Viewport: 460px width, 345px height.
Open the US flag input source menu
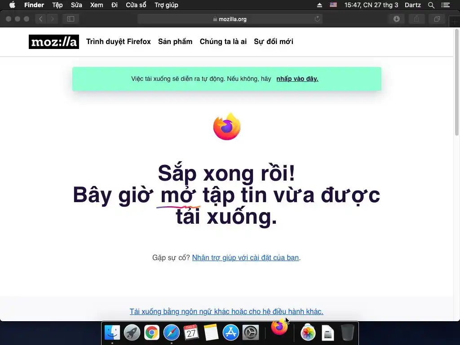tap(333, 5)
